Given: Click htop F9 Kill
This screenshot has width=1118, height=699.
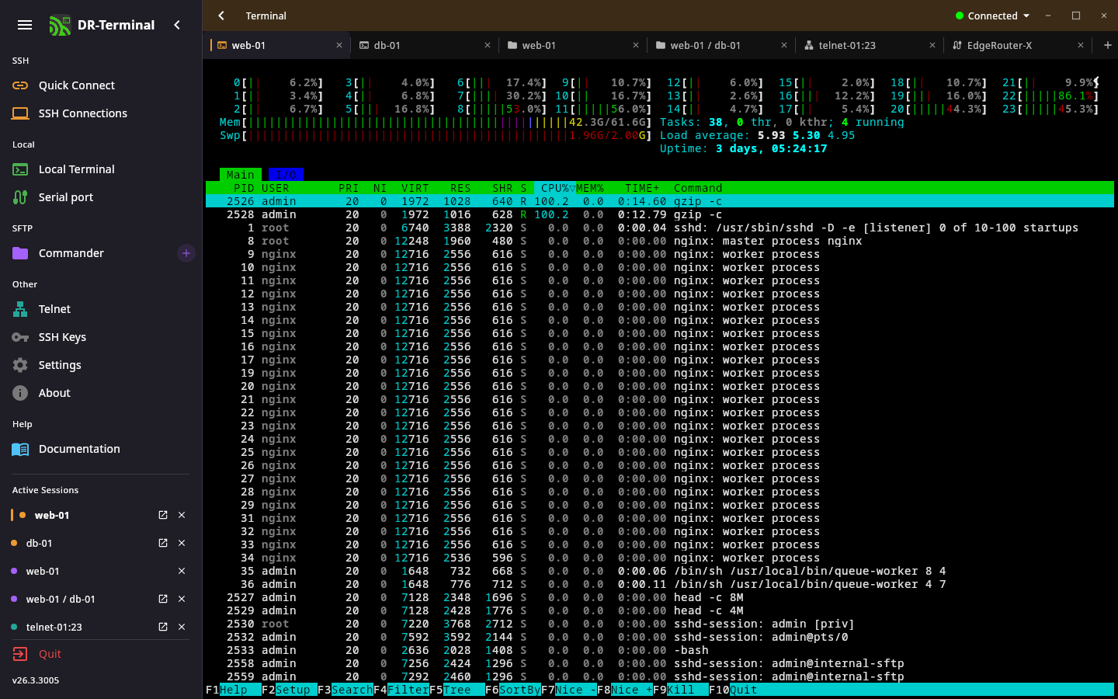Looking at the screenshot, I should (x=680, y=690).
